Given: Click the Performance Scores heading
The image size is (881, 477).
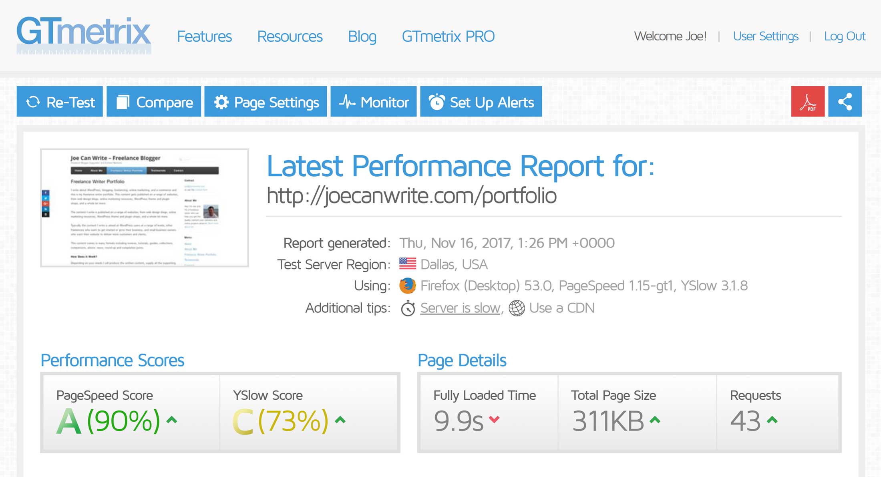Looking at the screenshot, I should click(x=113, y=360).
